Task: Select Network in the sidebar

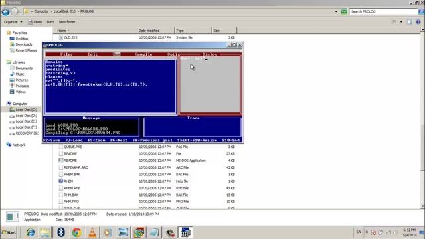Action: 19,145
